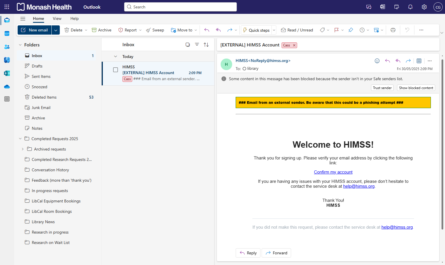Viewport: 445px width, 265px height.
Task: Open more actions ellipsis in message header
Action: pyautogui.click(x=430, y=61)
